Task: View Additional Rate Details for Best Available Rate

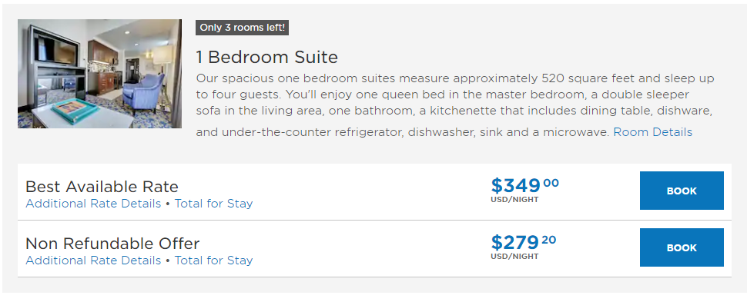Action: (93, 204)
